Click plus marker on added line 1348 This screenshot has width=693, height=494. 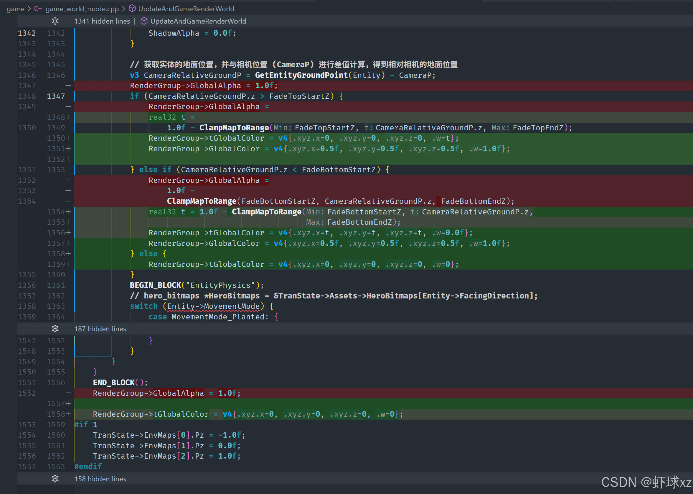click(68, 117)
